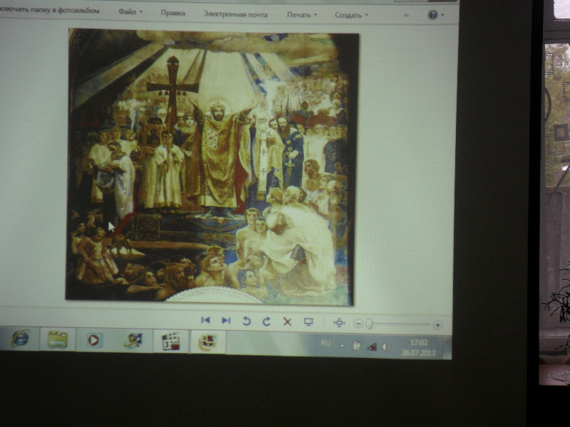Click the zoom slider handle

pyautogui.click(x=369, y=324)
